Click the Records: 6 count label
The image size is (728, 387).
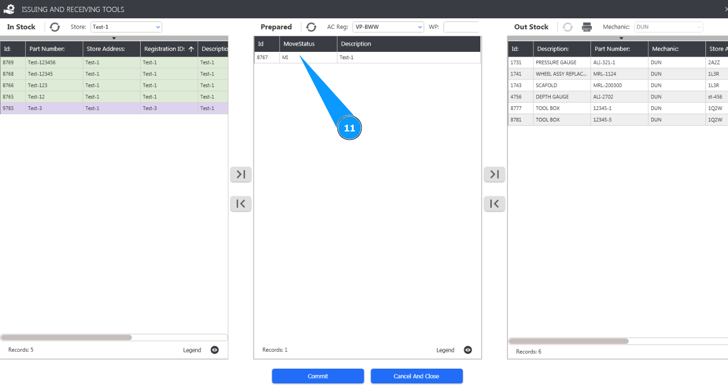click(x=529, y=351)
